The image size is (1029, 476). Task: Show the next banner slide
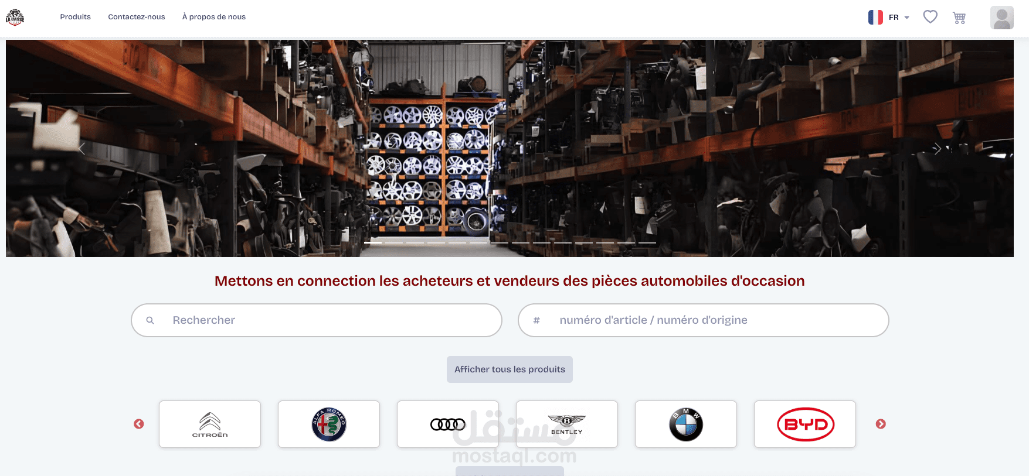tap(938, 149)
